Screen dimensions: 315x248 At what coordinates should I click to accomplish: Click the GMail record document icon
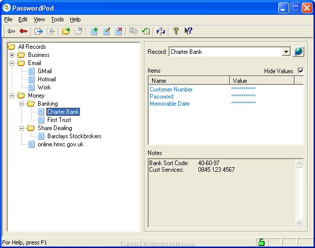[31, 71]
